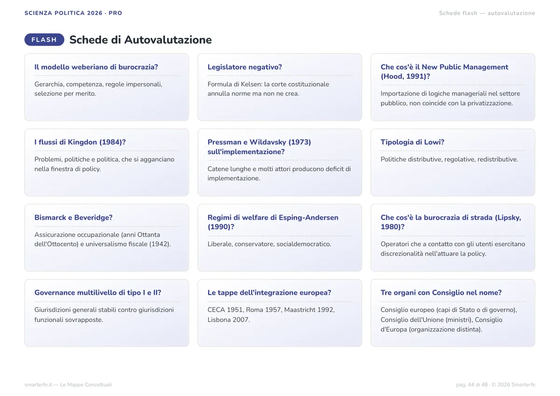The height and width of the screenshot is (396, 560).
Task: Select the question "Tipologia di Lowi?"
Action: (413, 142)
